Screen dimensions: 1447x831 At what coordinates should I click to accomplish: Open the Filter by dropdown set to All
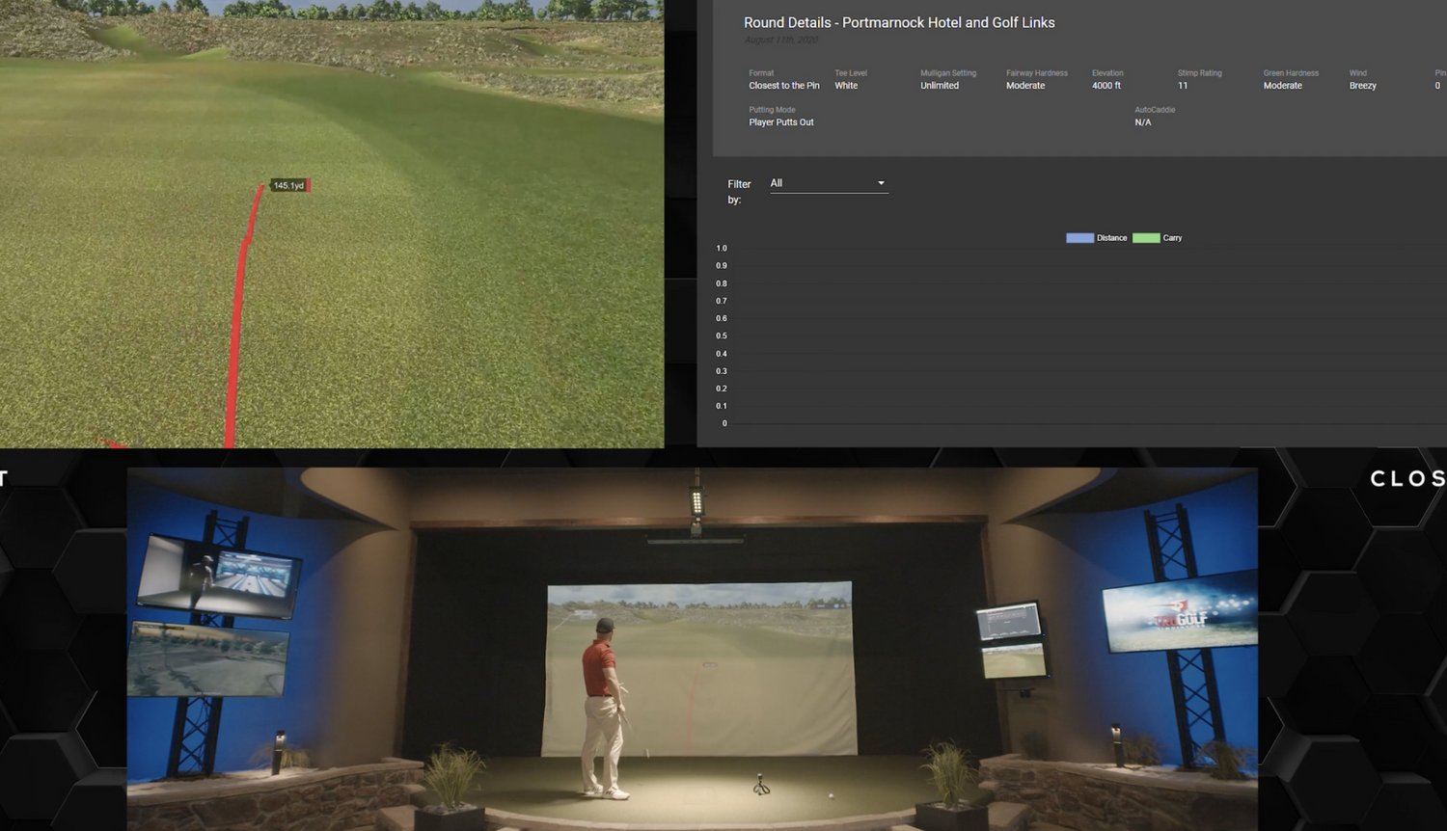[x=828, y=183]
